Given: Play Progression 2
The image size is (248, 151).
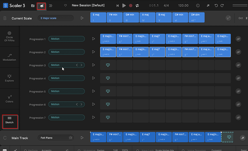Looking at the screenshot, I should (93, 52).
